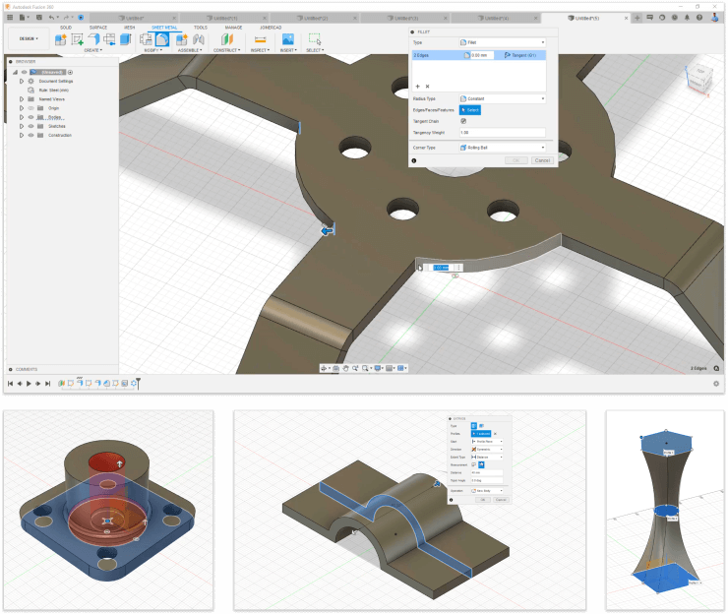This screenshot has width=728, height=614.
Task: Expand Sketches folder node
Action: point(22,126)
